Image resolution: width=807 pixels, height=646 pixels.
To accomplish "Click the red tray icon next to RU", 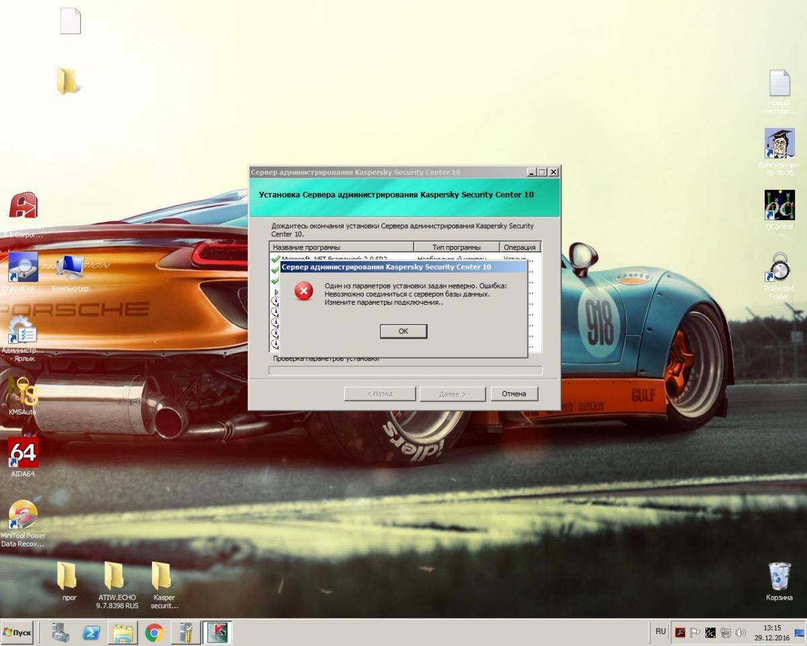I will (680, 633).
